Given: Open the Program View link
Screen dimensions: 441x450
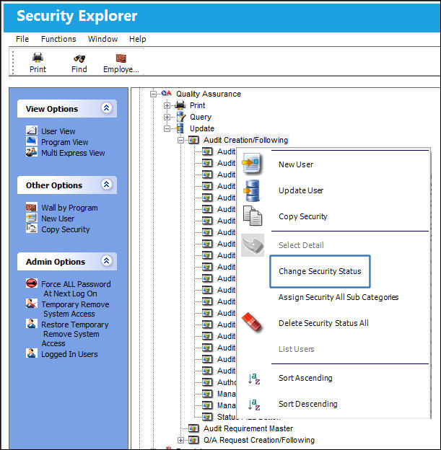Looking at the screenshot, I should pos(65,142).
